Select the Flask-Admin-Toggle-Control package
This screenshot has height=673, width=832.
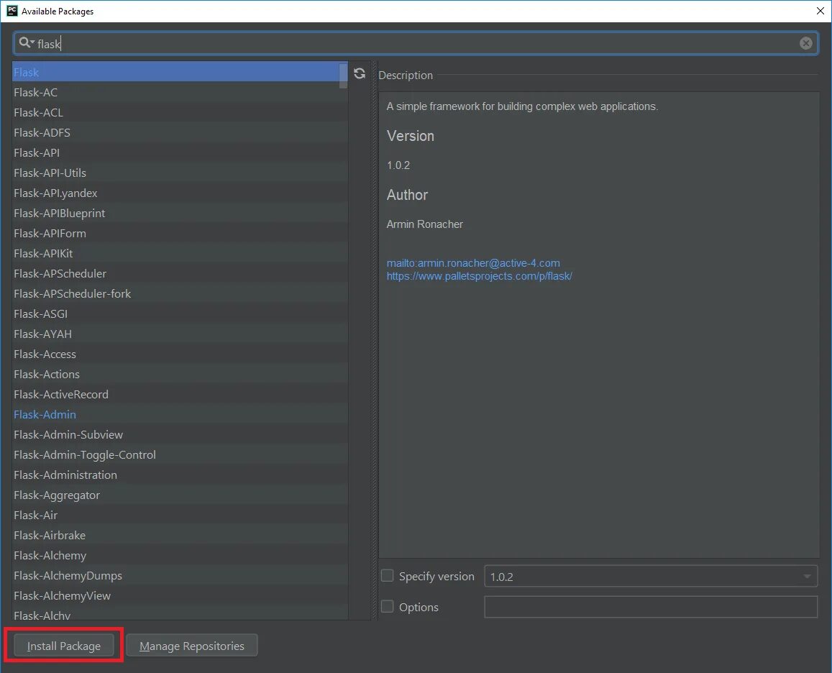tap(179, 455)
